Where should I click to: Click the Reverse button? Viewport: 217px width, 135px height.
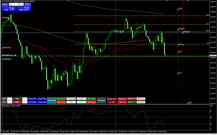click(101, 100)
